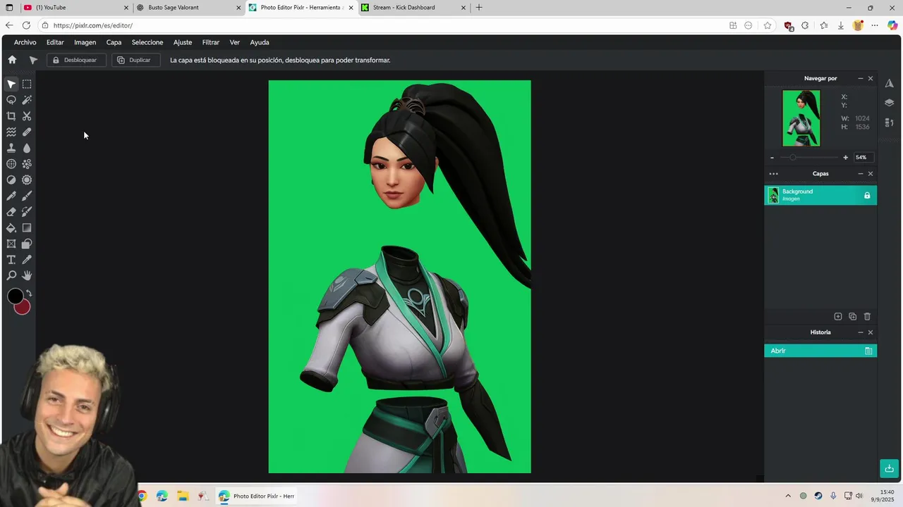Duplicate layer icon in Capas panel

point(852,317)
